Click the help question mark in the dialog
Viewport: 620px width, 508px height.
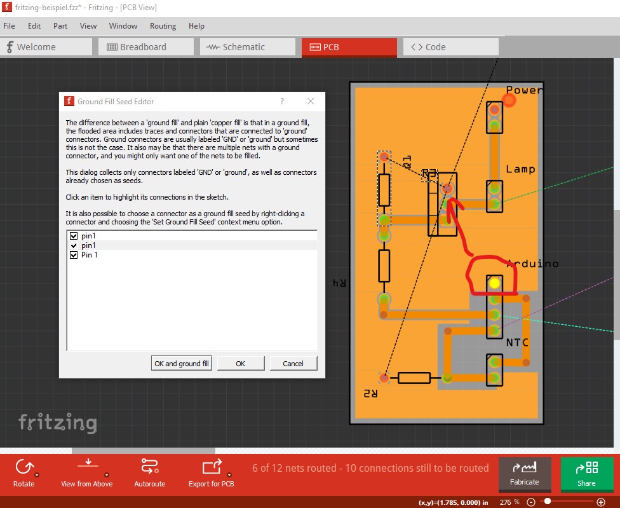tap(281, 101)
